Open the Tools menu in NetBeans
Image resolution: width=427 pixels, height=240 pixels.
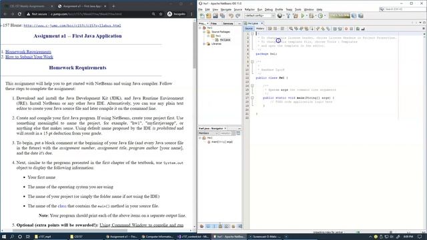[298, 9]
